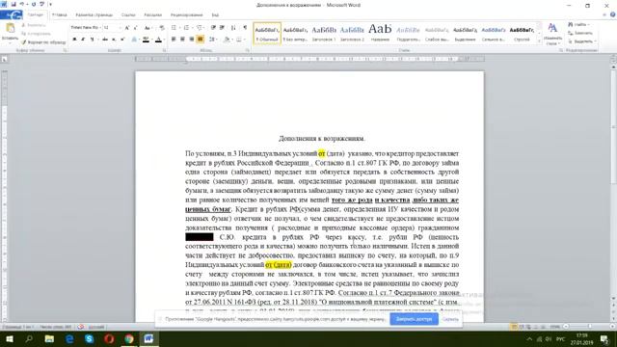The height and width of the screenshot is (347, 617).
Task: Toggle subscript formatting
Action: (114, 40)
